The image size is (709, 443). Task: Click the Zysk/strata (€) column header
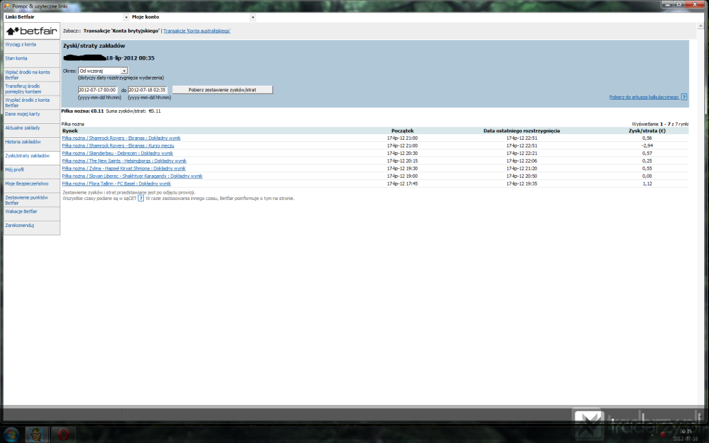[x=647, y=131]
